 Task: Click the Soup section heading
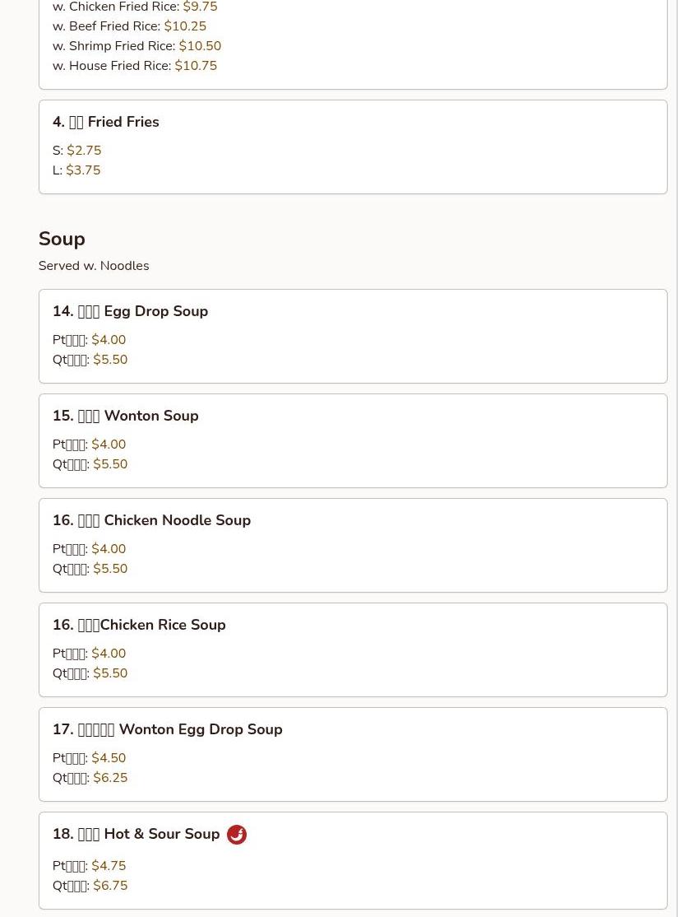click(x=62, y=239)
